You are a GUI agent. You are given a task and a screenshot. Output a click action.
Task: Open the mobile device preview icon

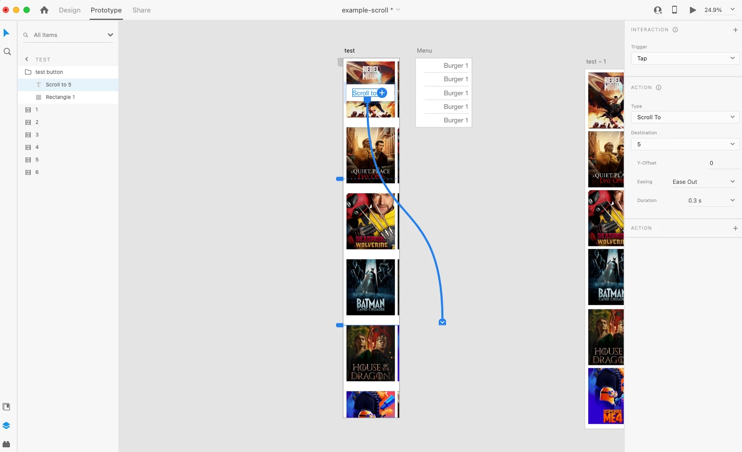pyautogui.click(x=674, y=10)
